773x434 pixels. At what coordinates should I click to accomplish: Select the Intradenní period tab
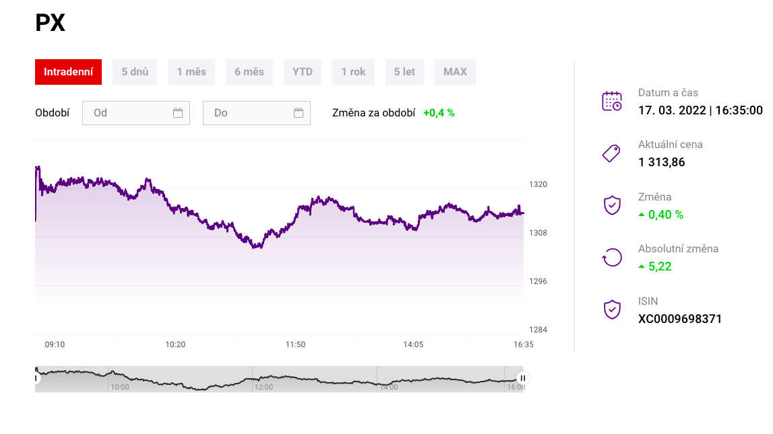click(x=68, y=72)
